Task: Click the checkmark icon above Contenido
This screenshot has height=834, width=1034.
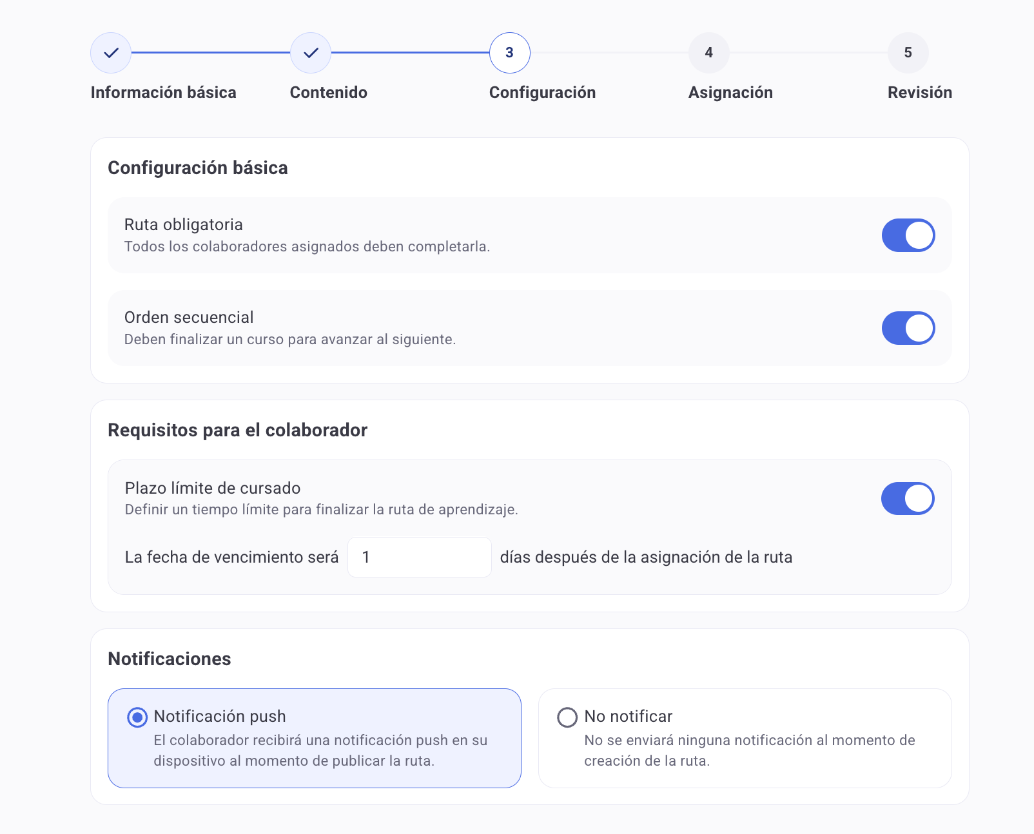Action: [x=311, y=53]
